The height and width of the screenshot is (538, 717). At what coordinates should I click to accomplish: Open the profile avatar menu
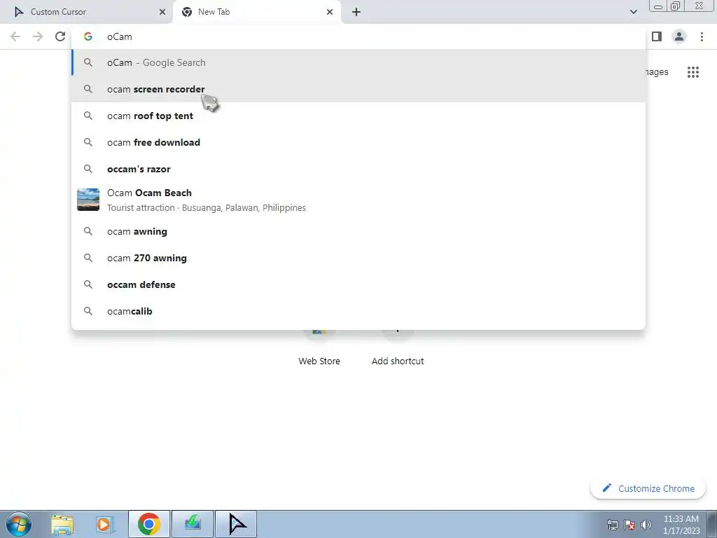[679, 36]
